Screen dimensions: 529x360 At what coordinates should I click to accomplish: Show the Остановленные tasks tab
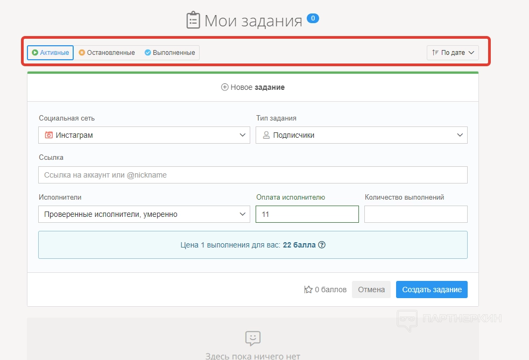point(107,53)
